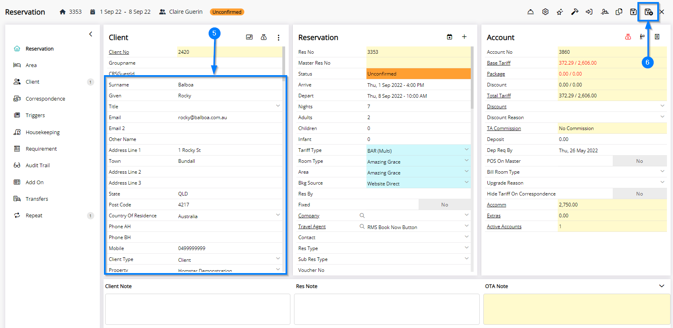673x328 pixels.
Task: Collapse the notes section chevron
Action: click(662, 286)
